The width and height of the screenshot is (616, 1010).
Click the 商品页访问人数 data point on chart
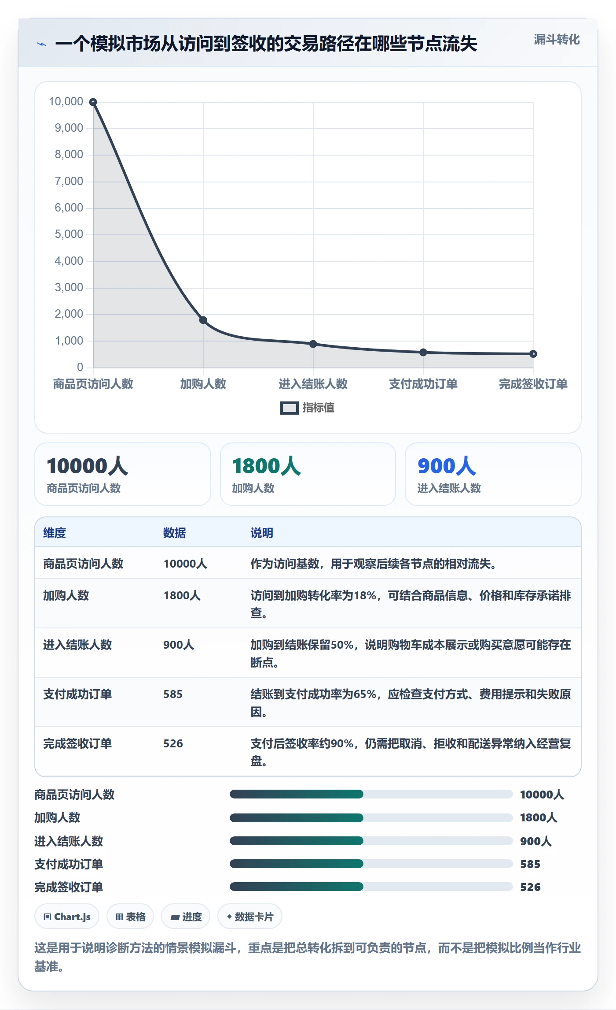(x=93, y=102)
